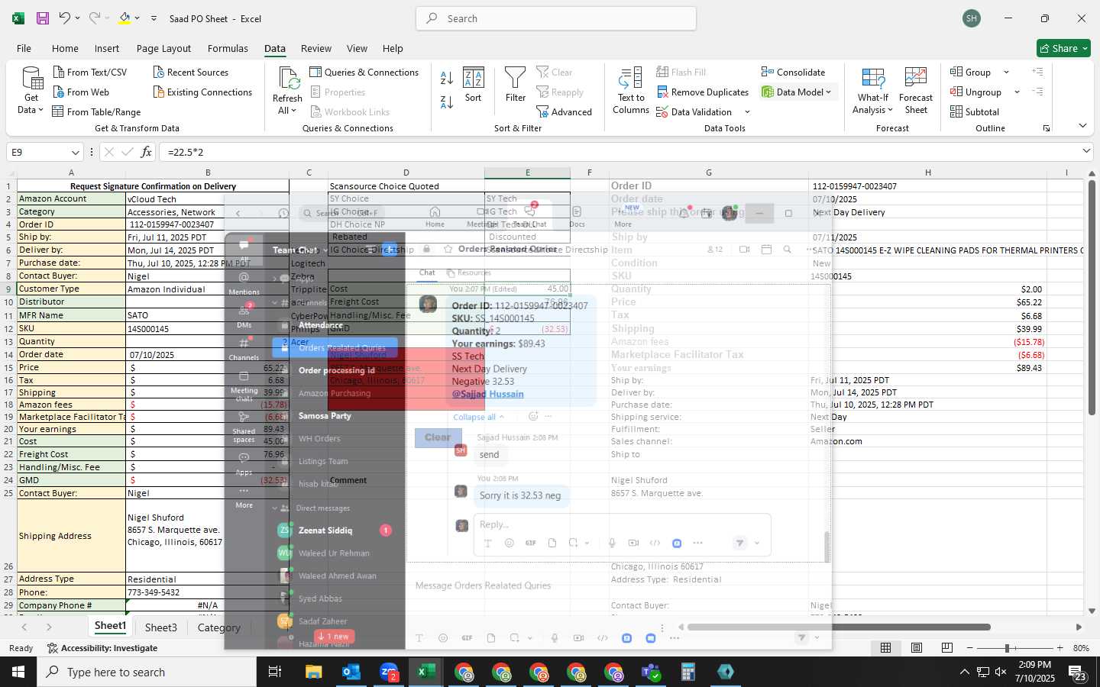Open the File menu
1100x687 pixels.
coord(24,48)
